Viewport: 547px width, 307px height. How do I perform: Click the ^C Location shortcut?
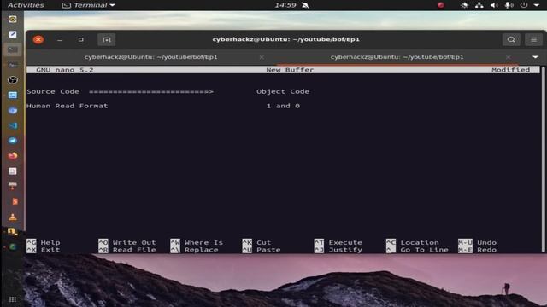pyautogui.click(x=413, y=242)
